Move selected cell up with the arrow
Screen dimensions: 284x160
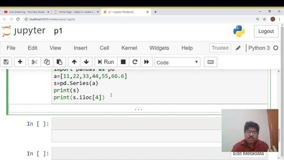pos(74,62)
